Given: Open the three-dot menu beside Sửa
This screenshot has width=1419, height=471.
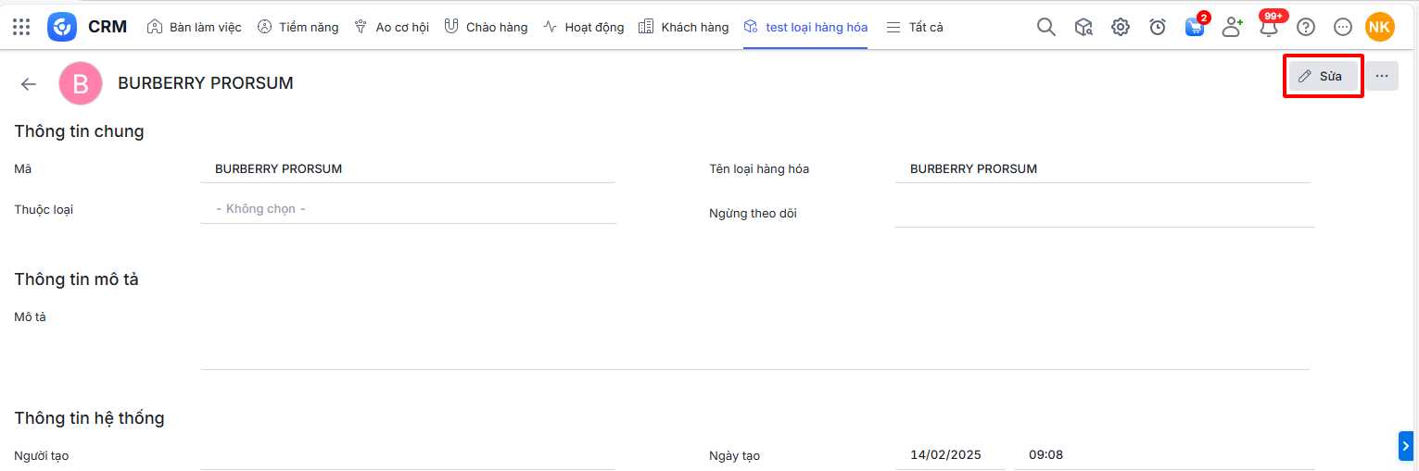Looking at the screenshot, I should [x=1381, y=76].
